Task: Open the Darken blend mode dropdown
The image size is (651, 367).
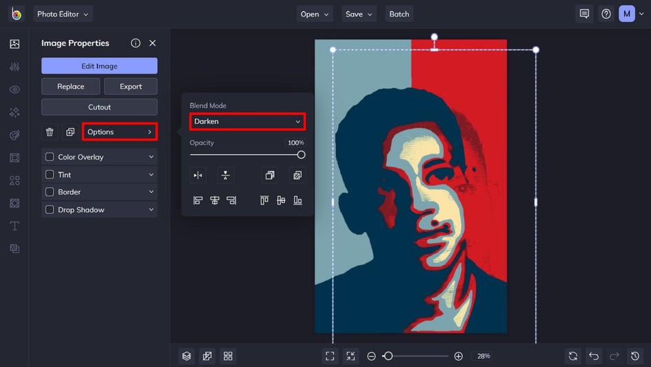Action: coord(248,122)
